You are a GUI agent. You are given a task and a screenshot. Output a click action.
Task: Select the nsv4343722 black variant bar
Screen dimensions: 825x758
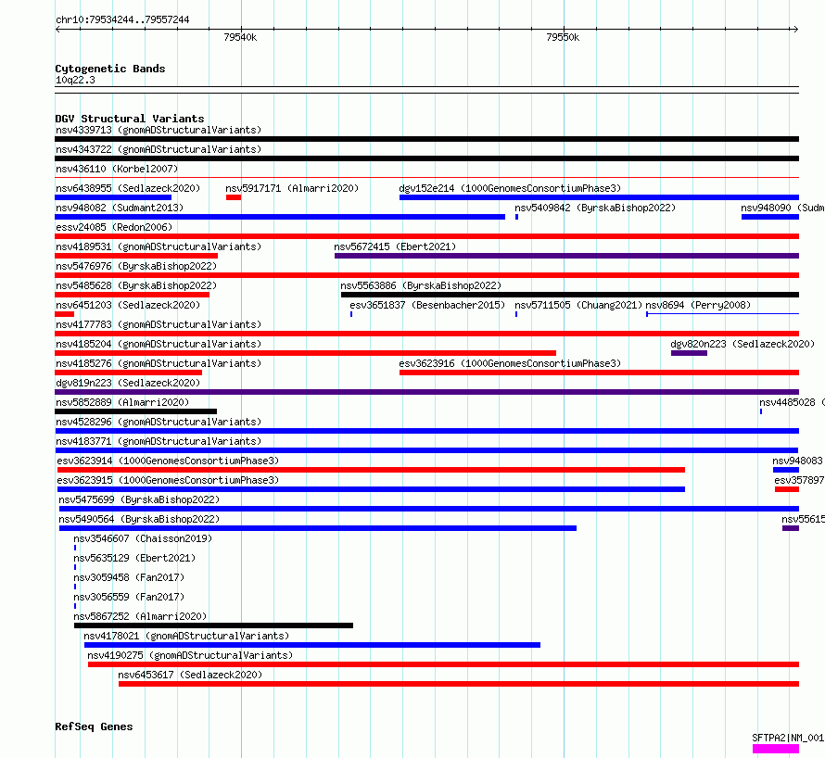(x=426, y=158)
